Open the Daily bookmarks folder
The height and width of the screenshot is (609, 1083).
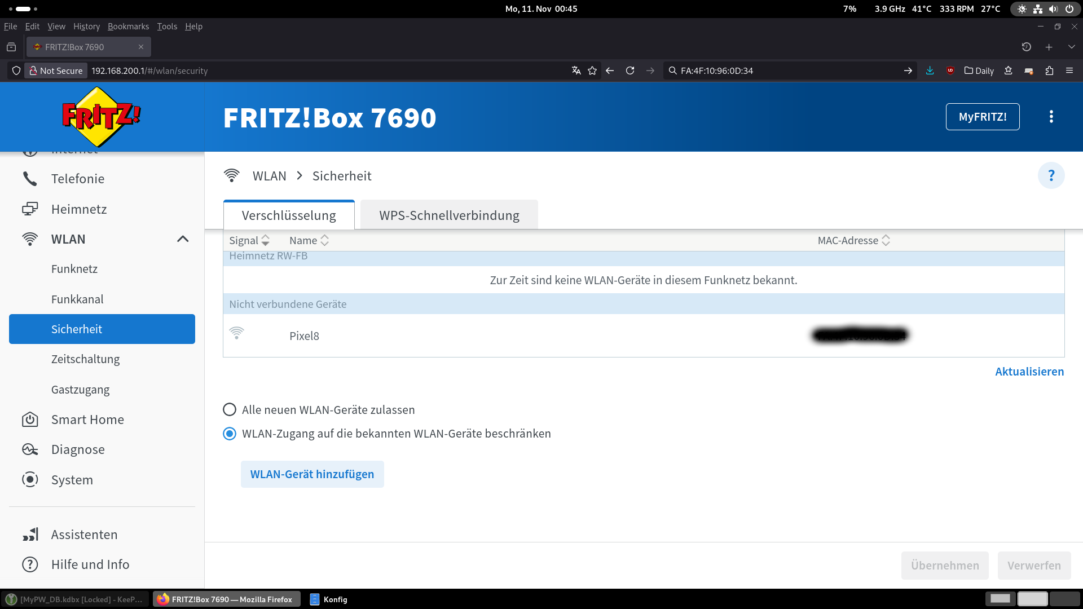[979, 70]
